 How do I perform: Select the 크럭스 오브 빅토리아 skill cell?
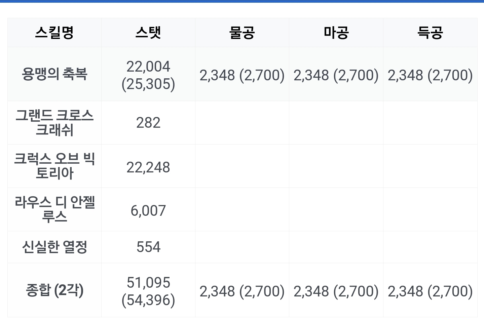click(x=54, y=166)
